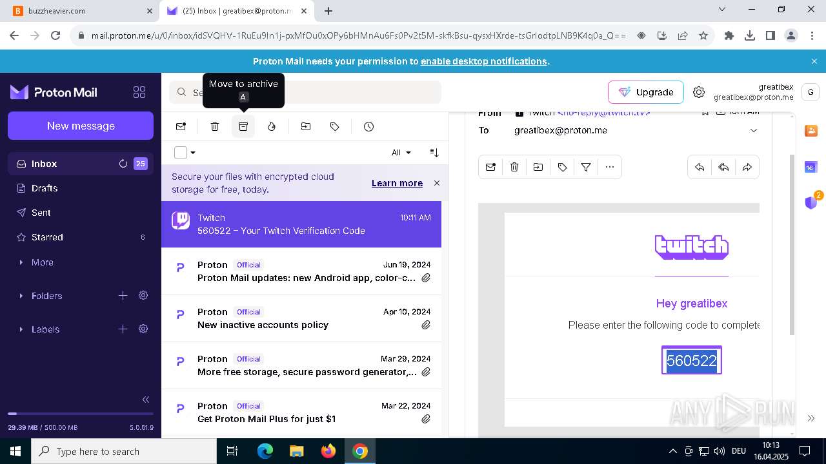Open Proton Mail updates Android app email
The width and height of the screenshot is (826, 464).
pyautogui.click(x=301, y=271)
